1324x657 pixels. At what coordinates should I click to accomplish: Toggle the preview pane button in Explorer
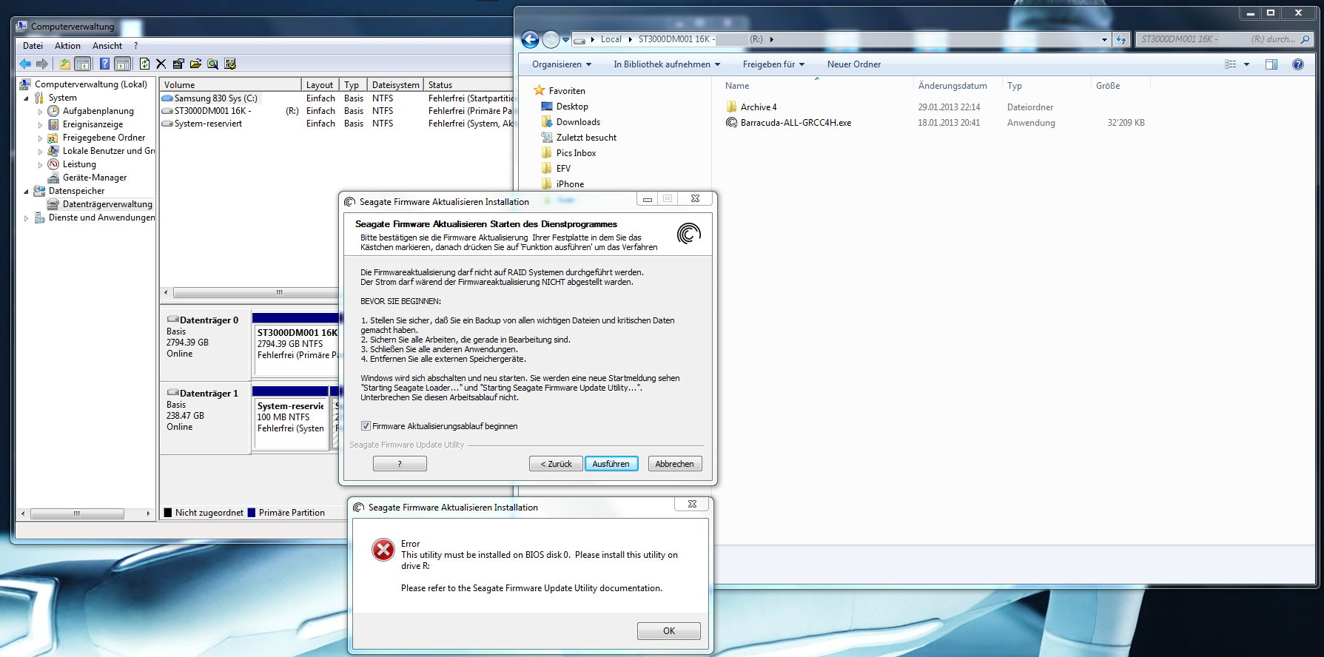coord(1271,64)
